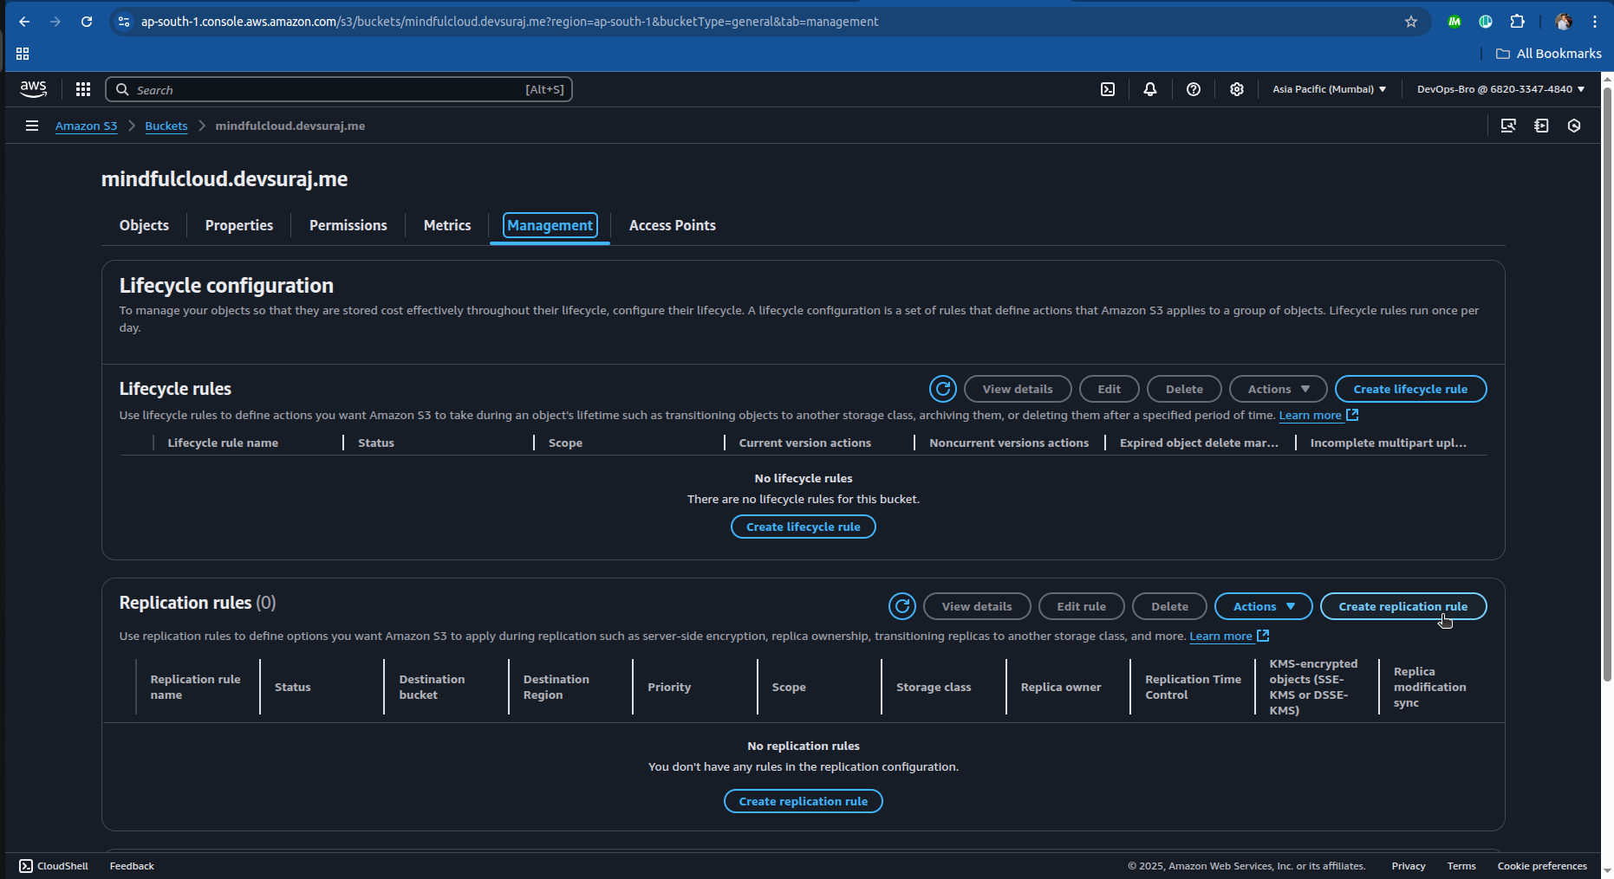This screenshot has height=879, width=1614.
Task: Click the Edit rule button
Action: (x=1082, y=606)
